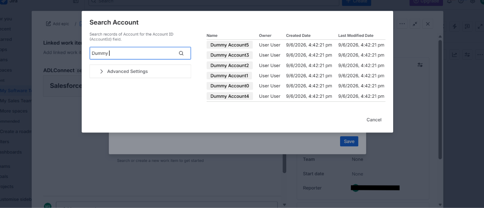This screenshot has height=208, width=484.
Task: Choose Dummy Account4 from results
Action: pyautogui.click(x=230, y=96)
